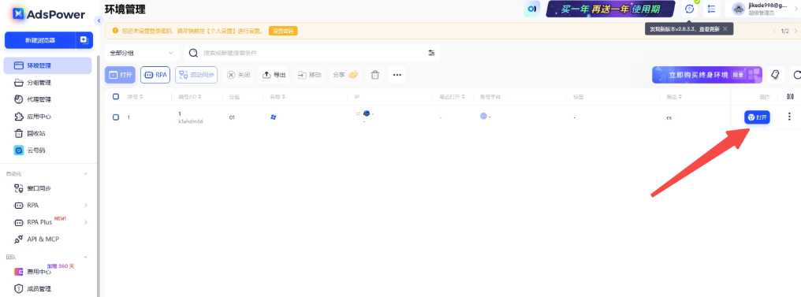Collapse the 自动化 sidebar section

pyautogui.click(x=86, y=174)
